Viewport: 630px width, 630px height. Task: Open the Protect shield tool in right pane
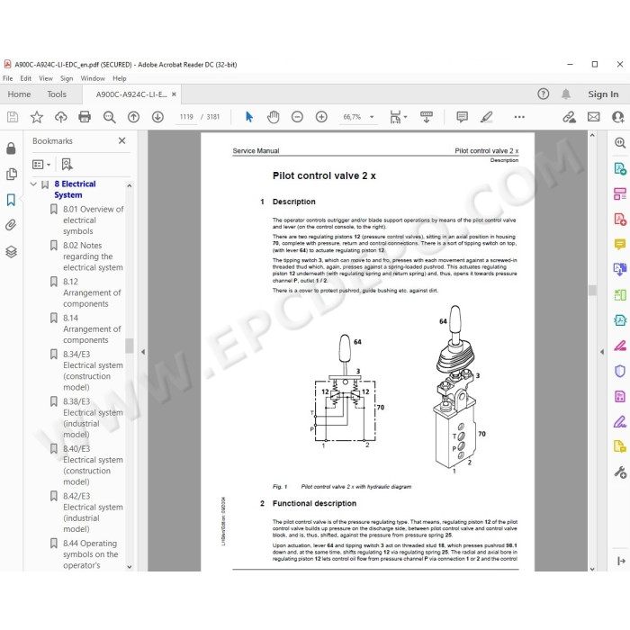click(620, 371)
